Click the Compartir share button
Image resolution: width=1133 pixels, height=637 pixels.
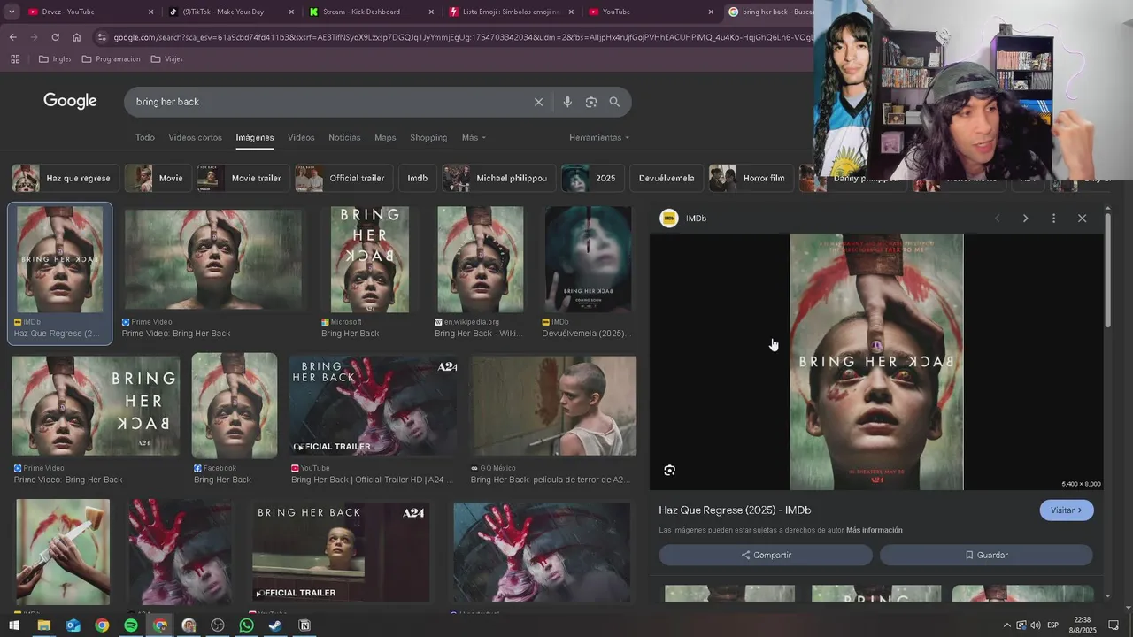click(766, 556)
